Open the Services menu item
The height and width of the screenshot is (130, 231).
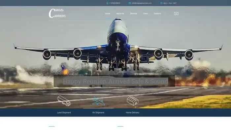[133, 14]
